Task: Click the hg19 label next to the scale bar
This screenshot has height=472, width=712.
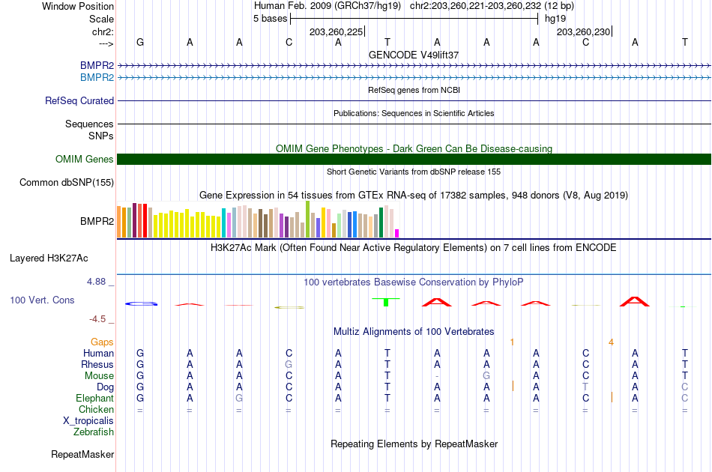Action: pos(555,19)
